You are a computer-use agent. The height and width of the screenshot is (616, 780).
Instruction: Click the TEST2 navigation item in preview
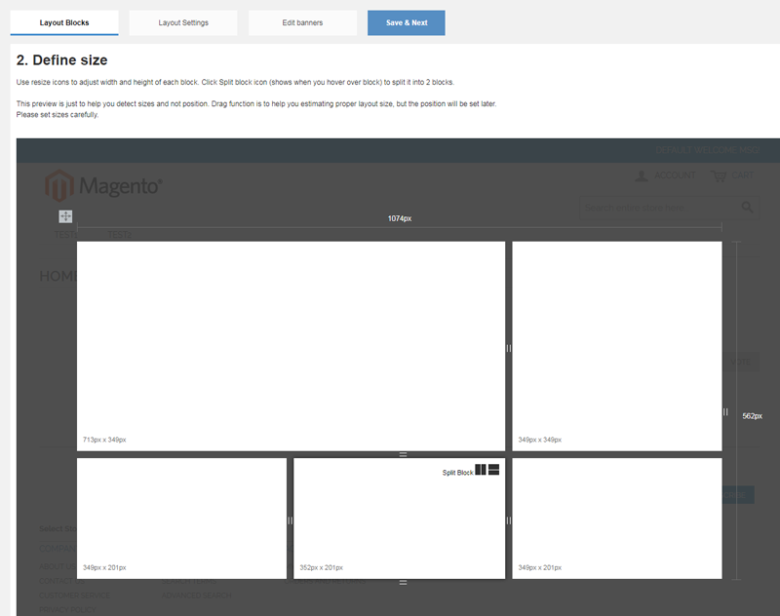click(119, 235)
